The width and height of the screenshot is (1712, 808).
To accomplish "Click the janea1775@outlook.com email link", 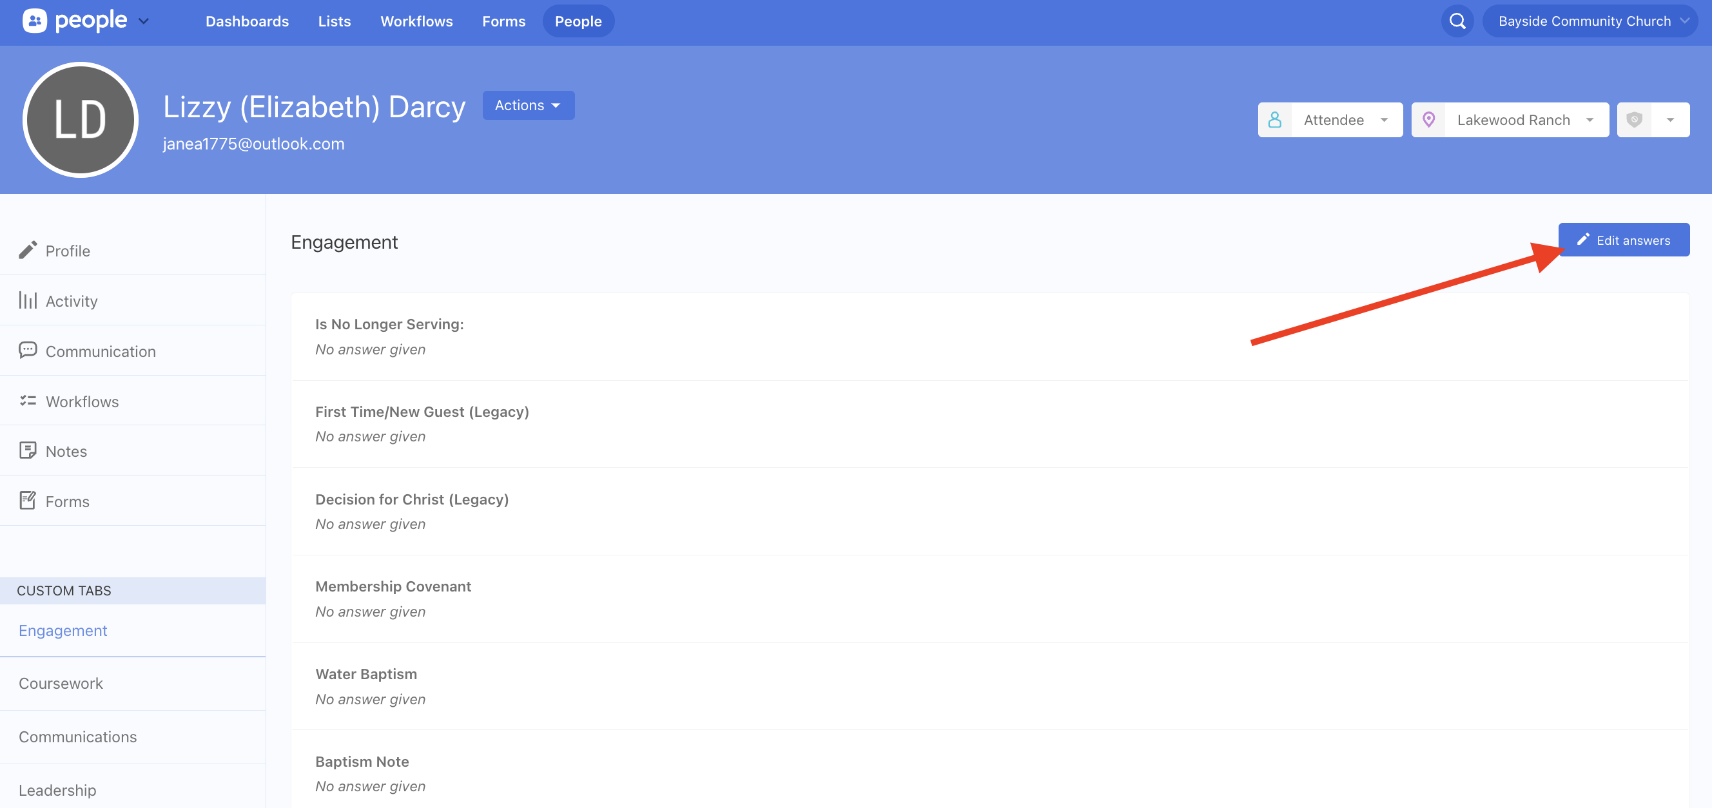I will (x=253, y=144).
